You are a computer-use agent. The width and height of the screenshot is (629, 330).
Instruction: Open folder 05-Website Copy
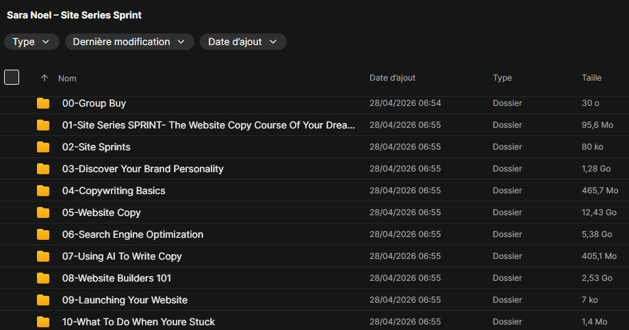coord(101,212)
